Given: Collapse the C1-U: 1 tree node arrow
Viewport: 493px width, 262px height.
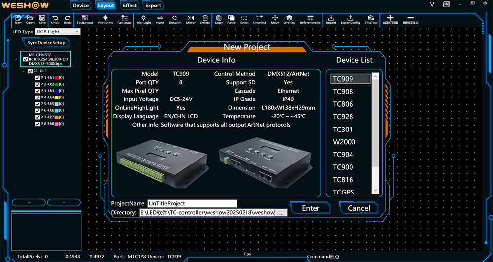Looking at the screenshot, I should [x=23, y=71].
